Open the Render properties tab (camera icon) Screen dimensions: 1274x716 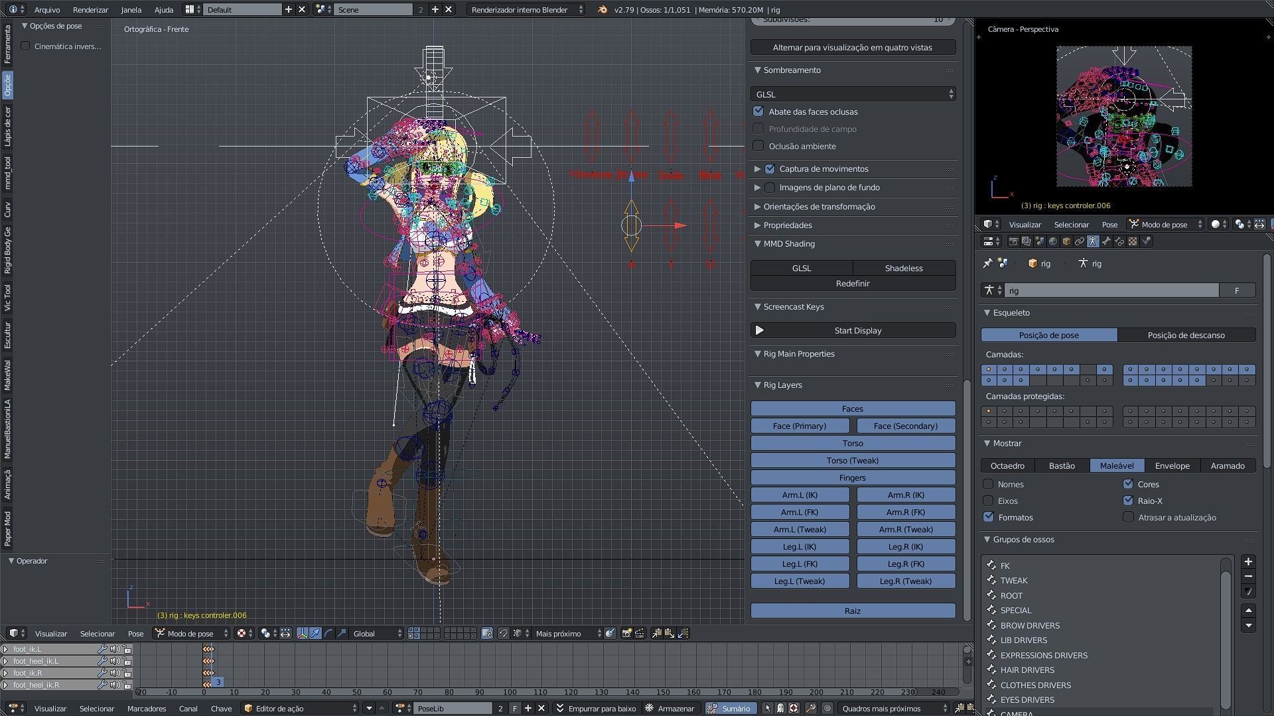tap(1014, 241)
